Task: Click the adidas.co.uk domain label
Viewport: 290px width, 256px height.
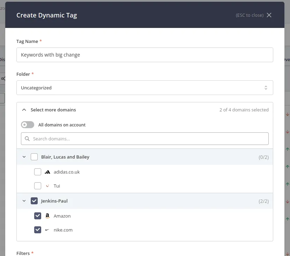Action: click(67, 172)
